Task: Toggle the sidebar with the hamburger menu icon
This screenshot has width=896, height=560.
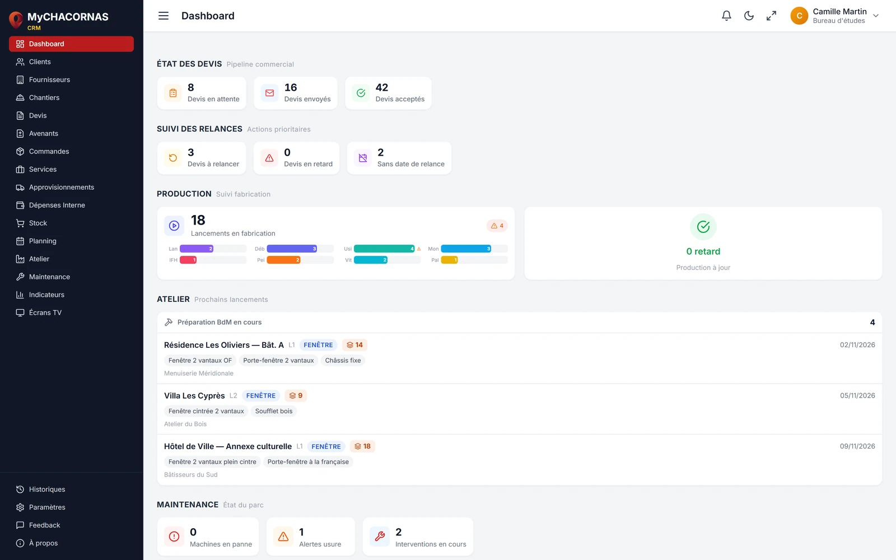Action: [164, 16]
